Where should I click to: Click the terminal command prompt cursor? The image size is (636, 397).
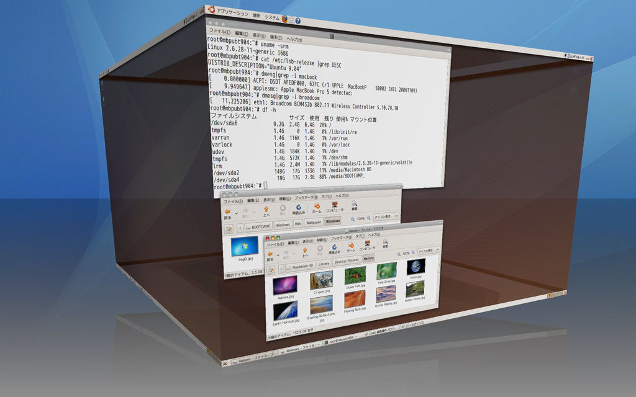click(x=266, y=185)
